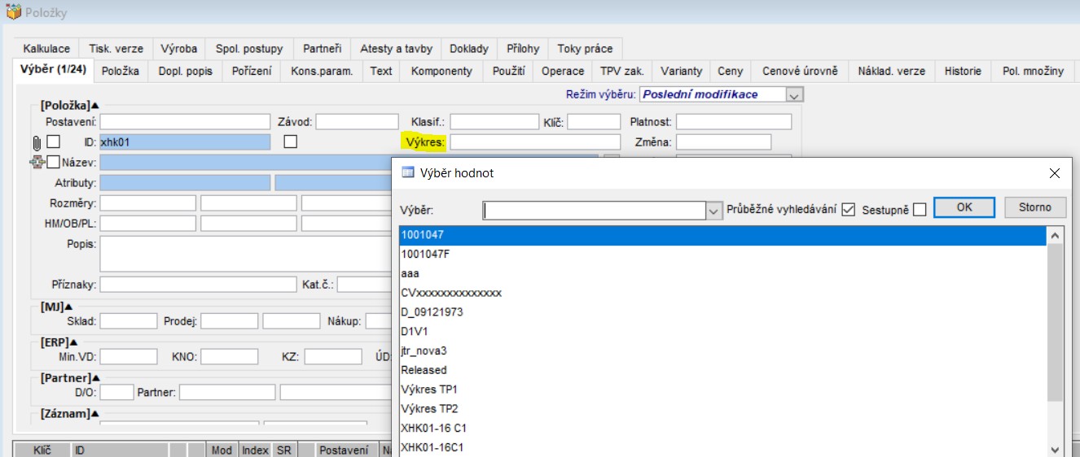This screenshot has width=1080, height=457.
Task: Select the Výkres TP1 list entry
Action: point(722,390)
